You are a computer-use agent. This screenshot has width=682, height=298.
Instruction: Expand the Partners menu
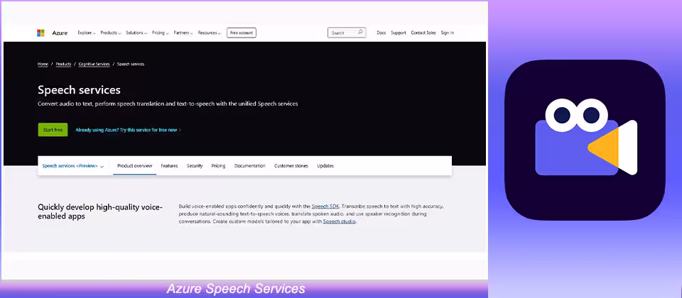click(183, 33)
